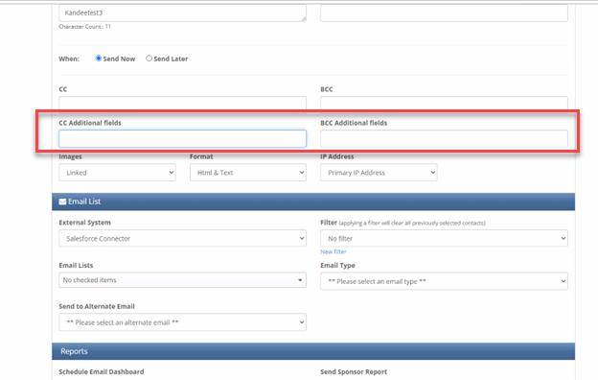Open the IP Address dropdown

click(x=379, y=173)
